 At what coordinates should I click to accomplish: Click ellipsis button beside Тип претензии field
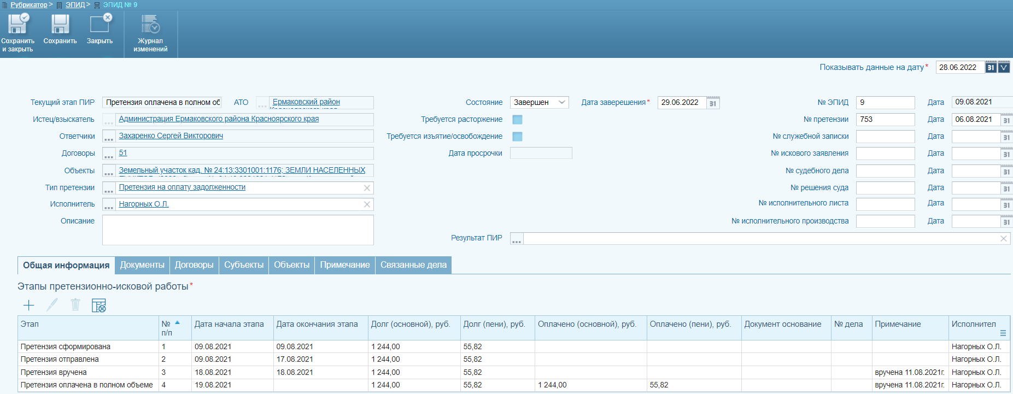tap(109, 188)
